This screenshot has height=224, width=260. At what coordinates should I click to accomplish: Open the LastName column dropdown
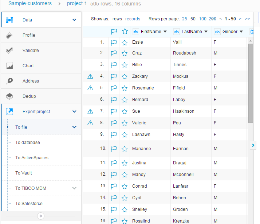pyautogui.click(x=206, y=32)
